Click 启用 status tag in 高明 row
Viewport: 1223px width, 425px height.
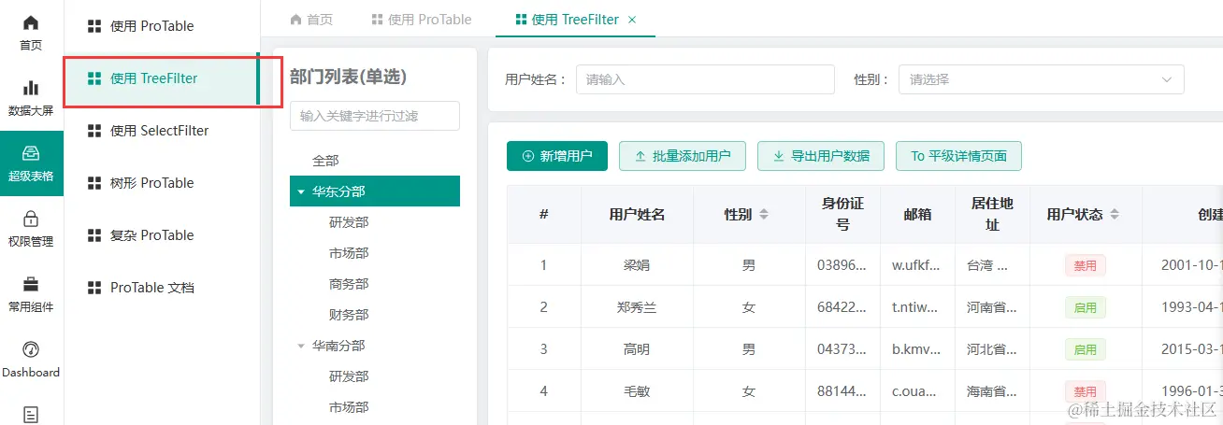tap(1086, 349)
